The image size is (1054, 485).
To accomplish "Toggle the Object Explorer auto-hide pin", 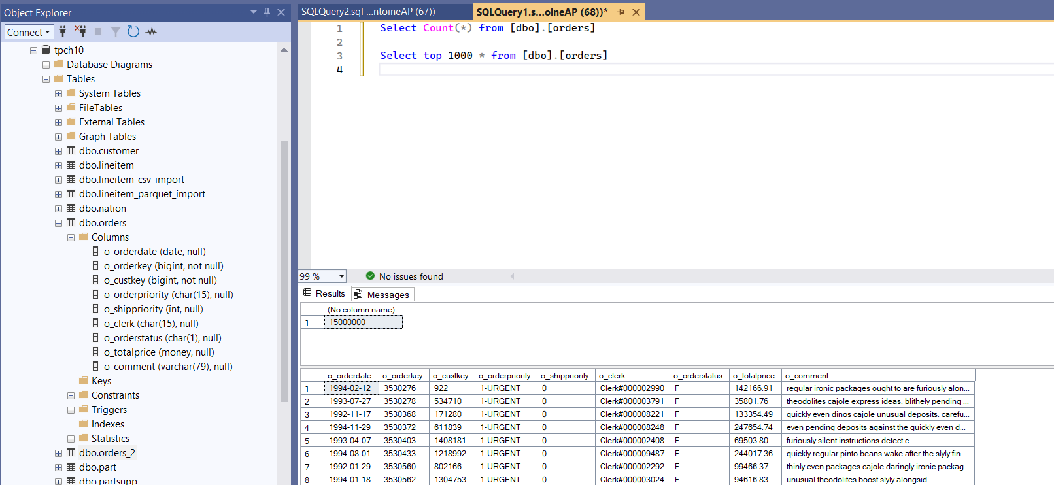I will point(267,12).
